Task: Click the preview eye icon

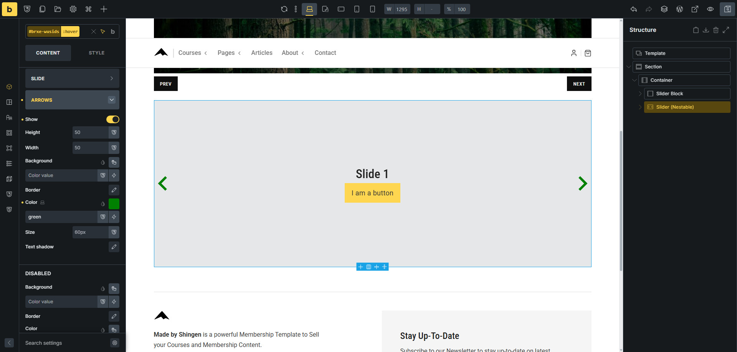Action: (x=710, y=9)
